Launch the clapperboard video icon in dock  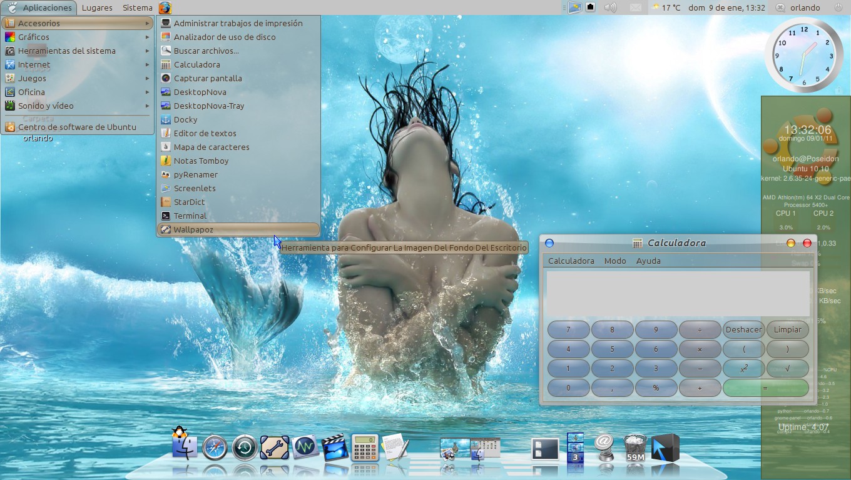pyautogui.click(x=335, y=447)
